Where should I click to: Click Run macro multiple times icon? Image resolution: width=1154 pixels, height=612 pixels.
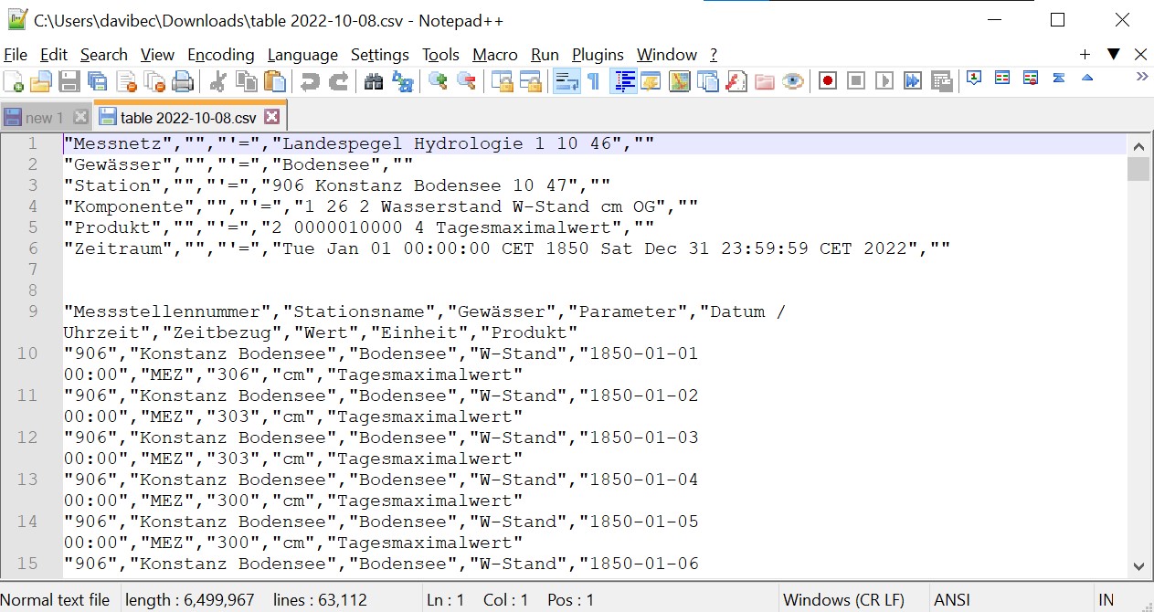[913, 82]
